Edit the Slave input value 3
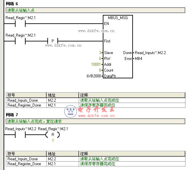The image size is (190, 170). (100, 53)
